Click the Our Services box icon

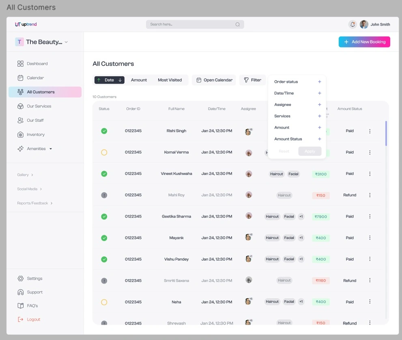(20, 106)
